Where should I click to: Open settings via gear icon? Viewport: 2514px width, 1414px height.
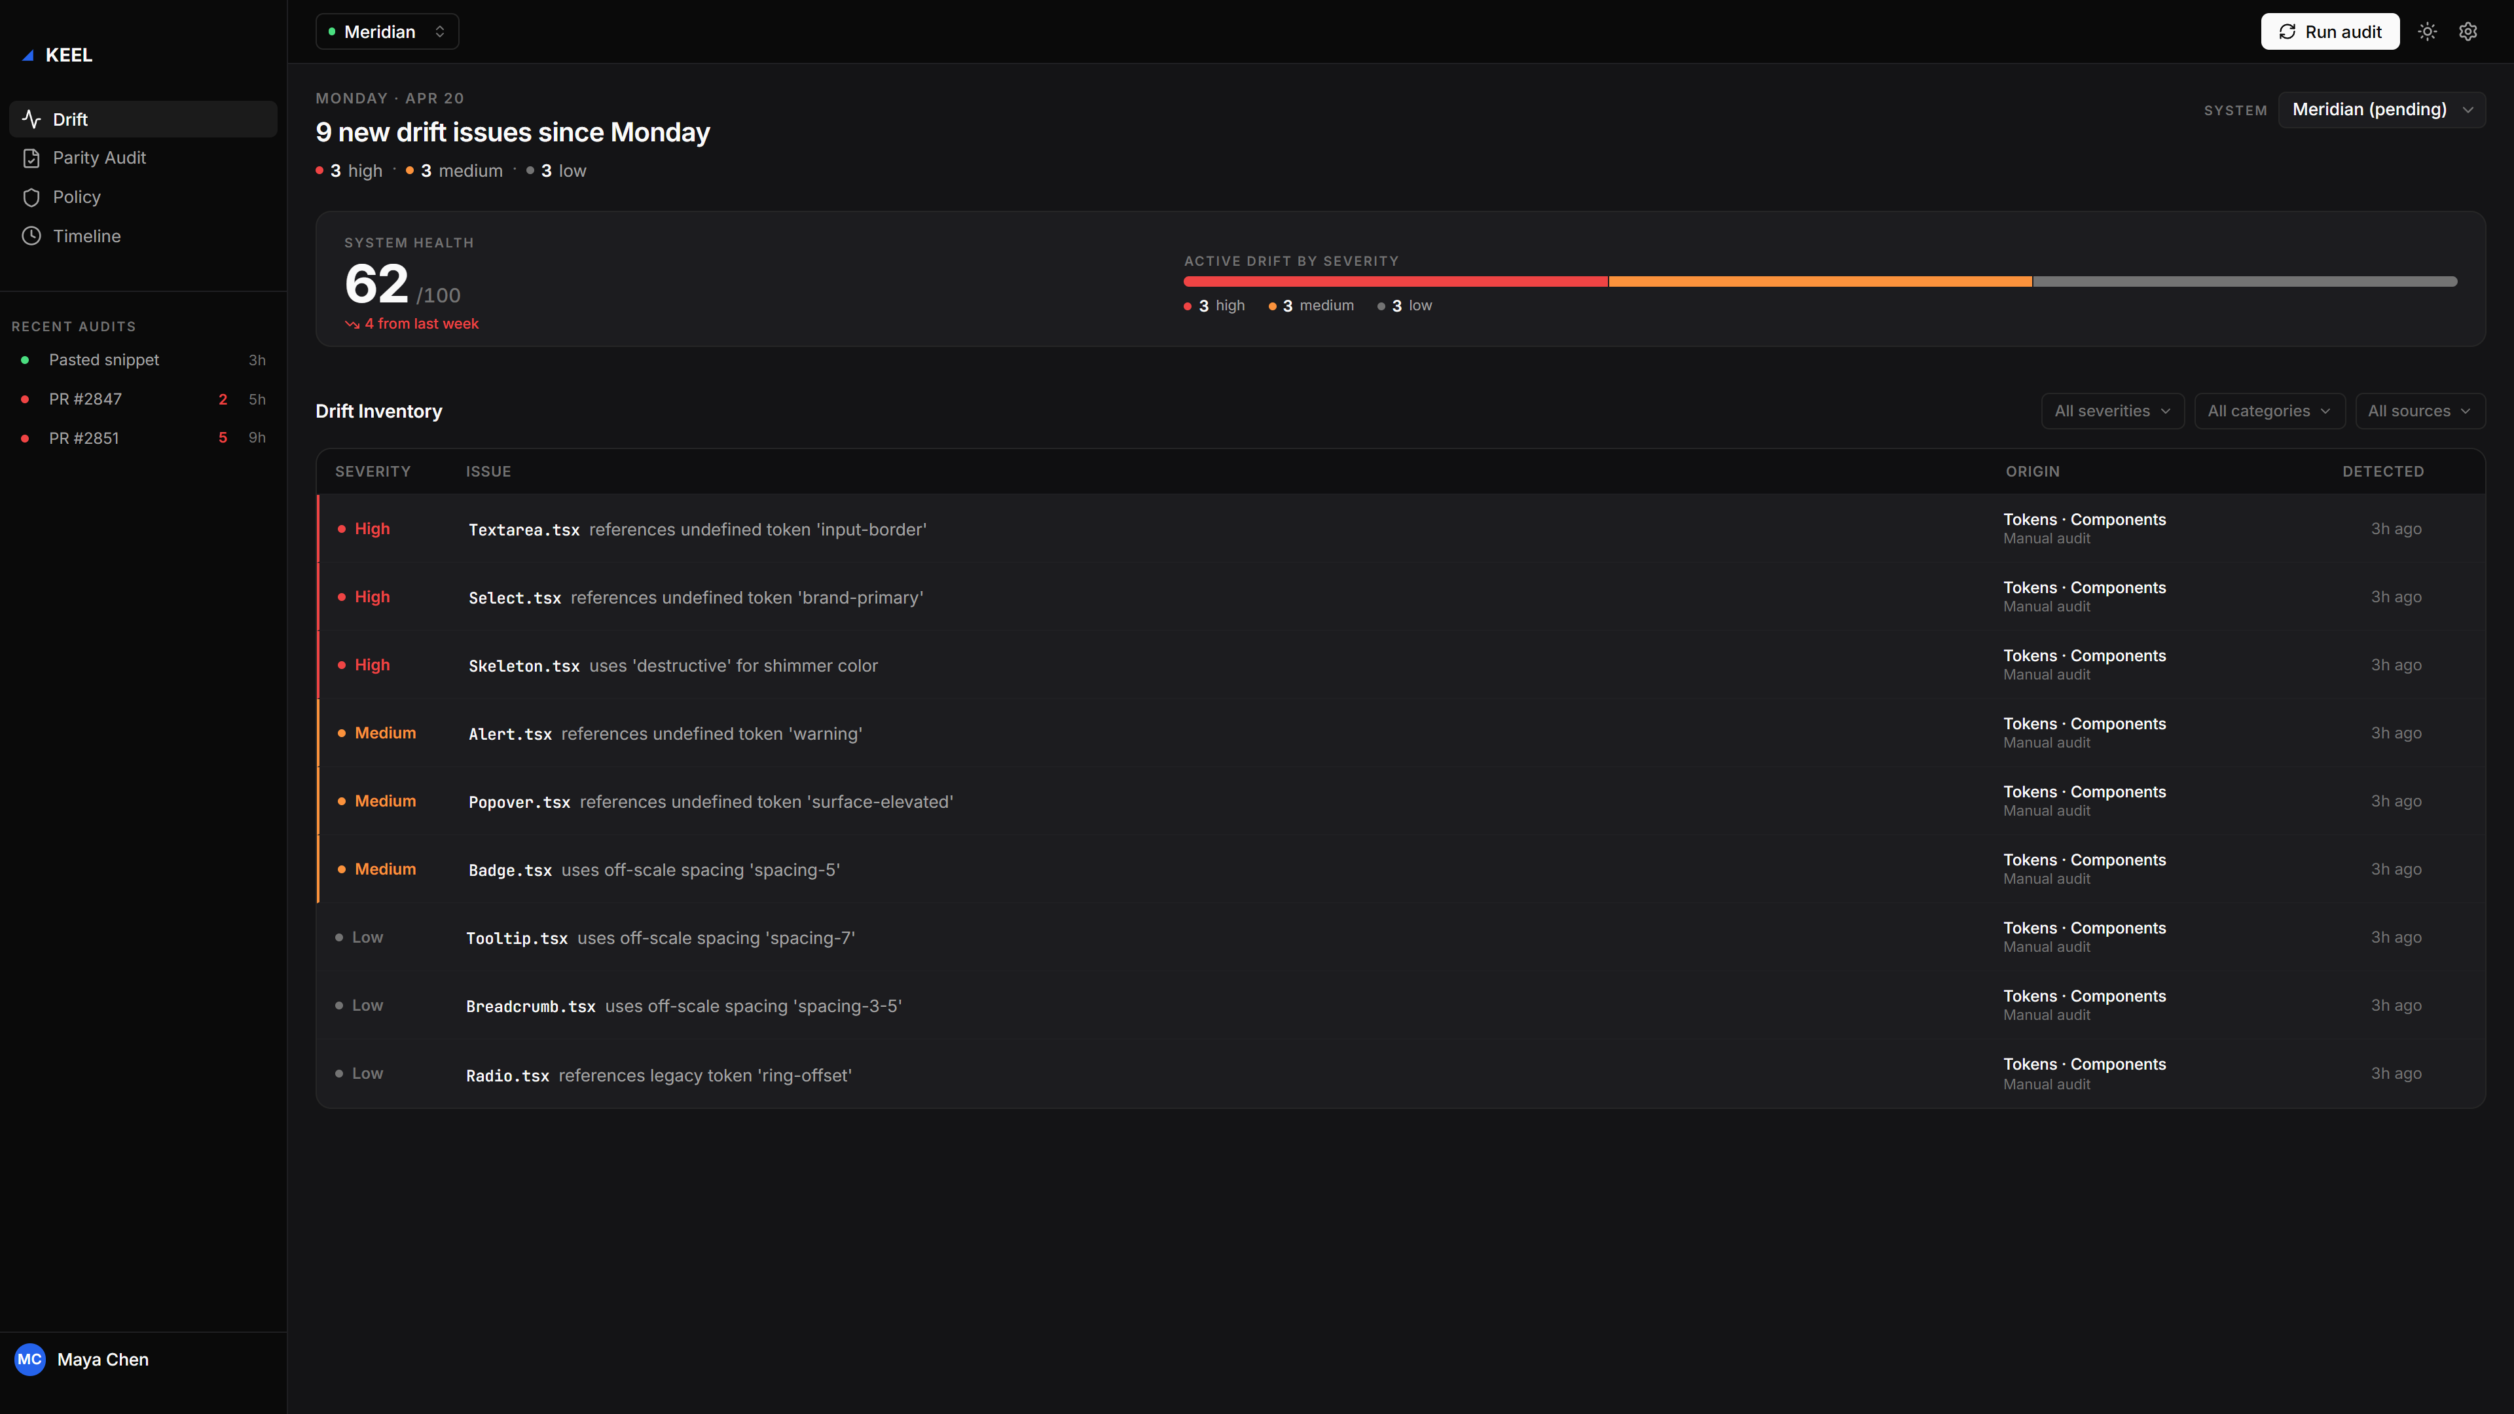2468,31
